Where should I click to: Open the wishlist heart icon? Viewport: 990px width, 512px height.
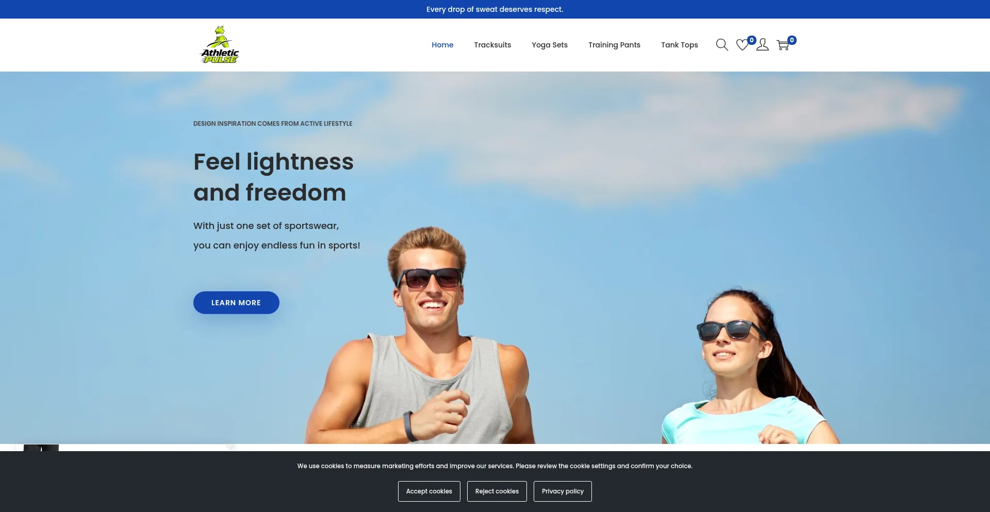(x=742, y=45)
